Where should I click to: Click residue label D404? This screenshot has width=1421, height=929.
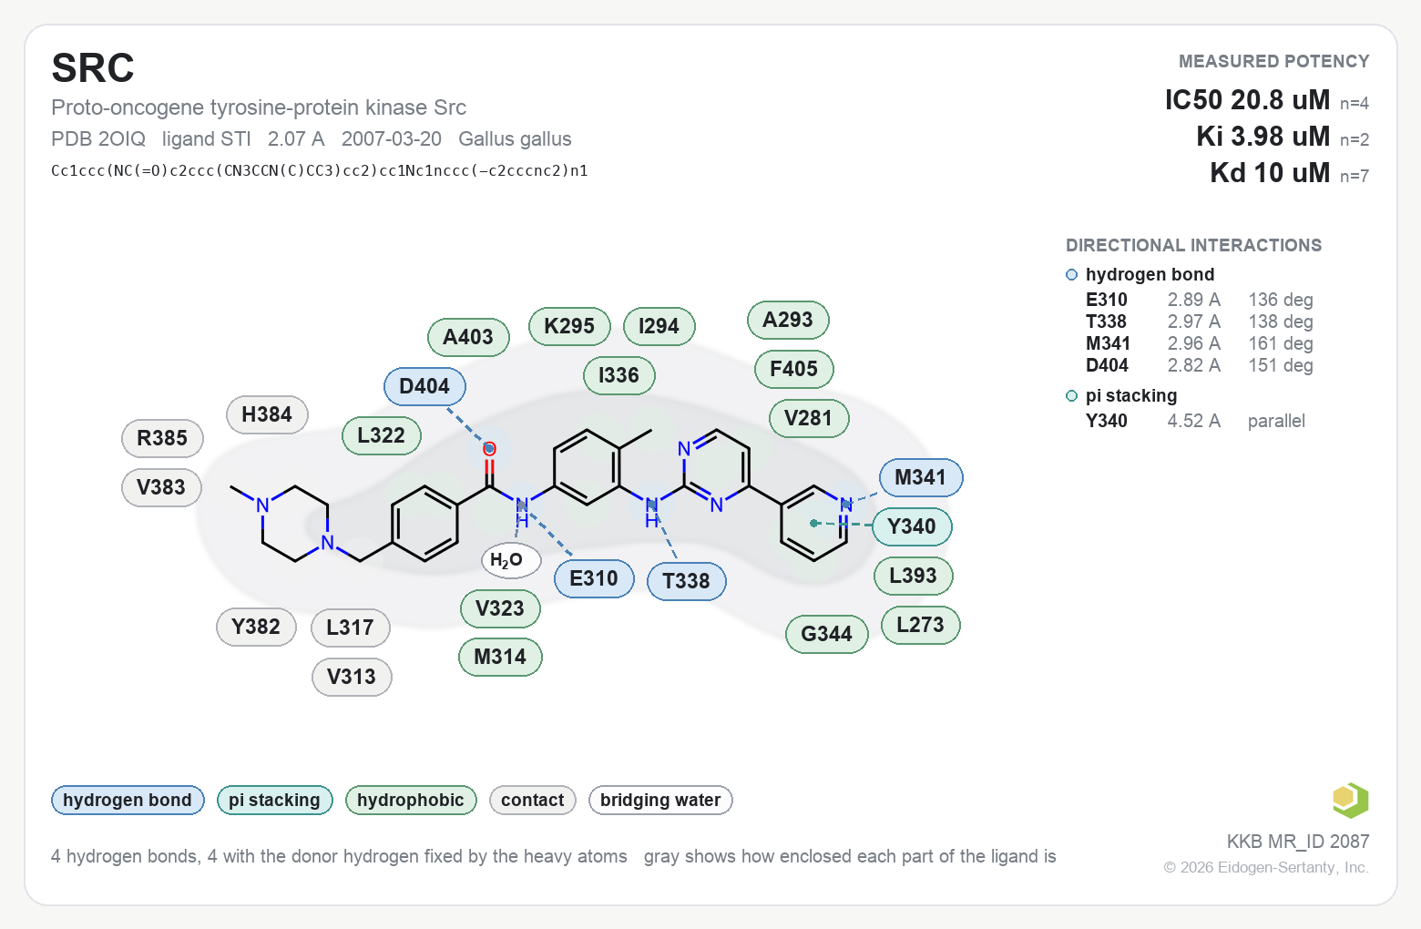click(x=424, y=386)
